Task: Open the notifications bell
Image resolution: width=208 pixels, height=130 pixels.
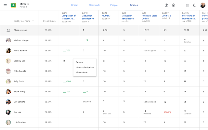Action: [x=194, y=5]
